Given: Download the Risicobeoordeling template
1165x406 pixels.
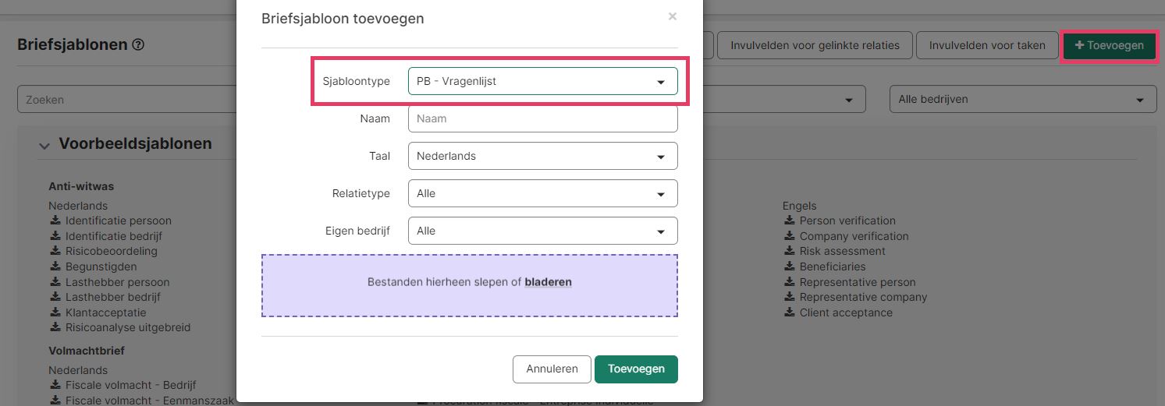Looking at the screenshot, I should tap(103, 251).
